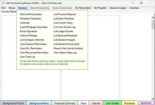This screenshot has width=155, height=105.
Task: Maximize the U2D Accounts window
Action: pyautogui.click(x=141, y=3)
